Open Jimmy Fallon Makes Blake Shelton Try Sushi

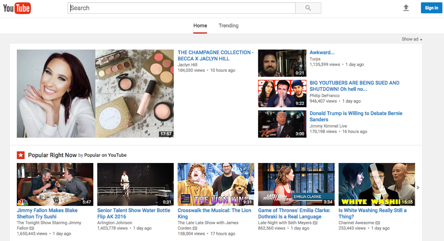click(x=47, y=214)
